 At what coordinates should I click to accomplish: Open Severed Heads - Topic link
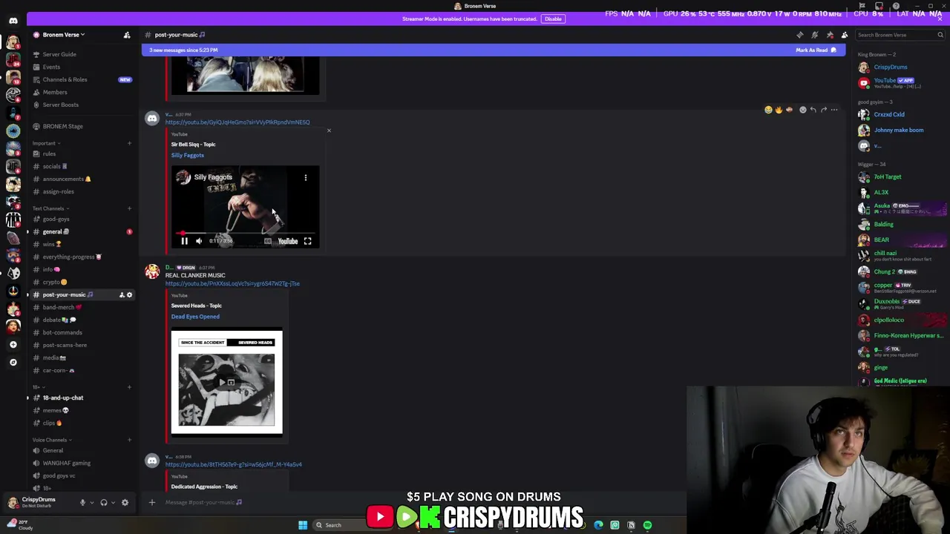coord(196,306)
